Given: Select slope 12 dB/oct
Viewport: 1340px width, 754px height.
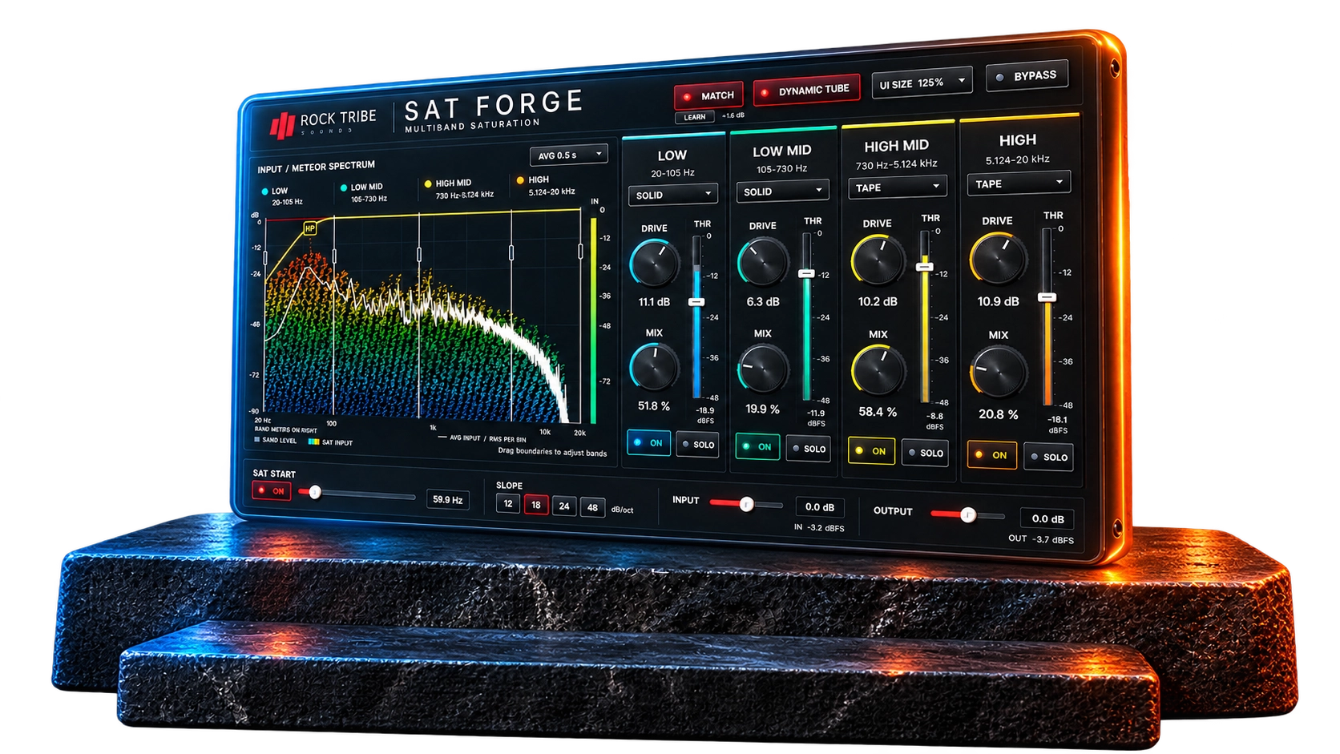Looking at the screenshot, I should 508,504.
